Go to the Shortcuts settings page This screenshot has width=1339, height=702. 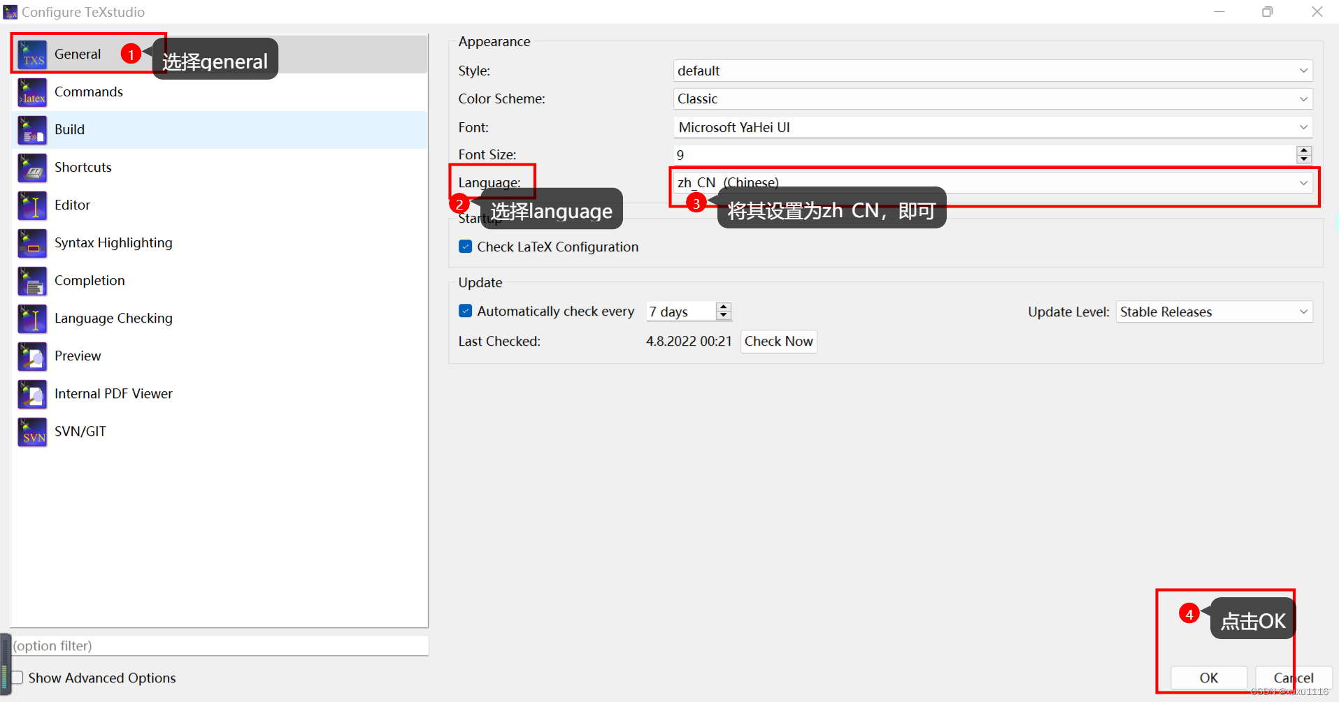pos(220,168)
